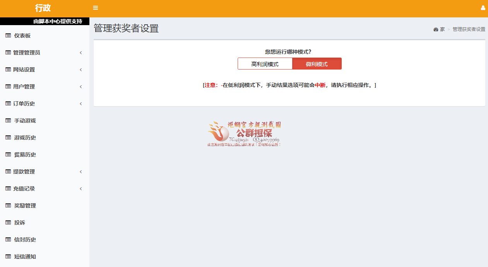View 贸易历史 trade history

pos(24,155)
